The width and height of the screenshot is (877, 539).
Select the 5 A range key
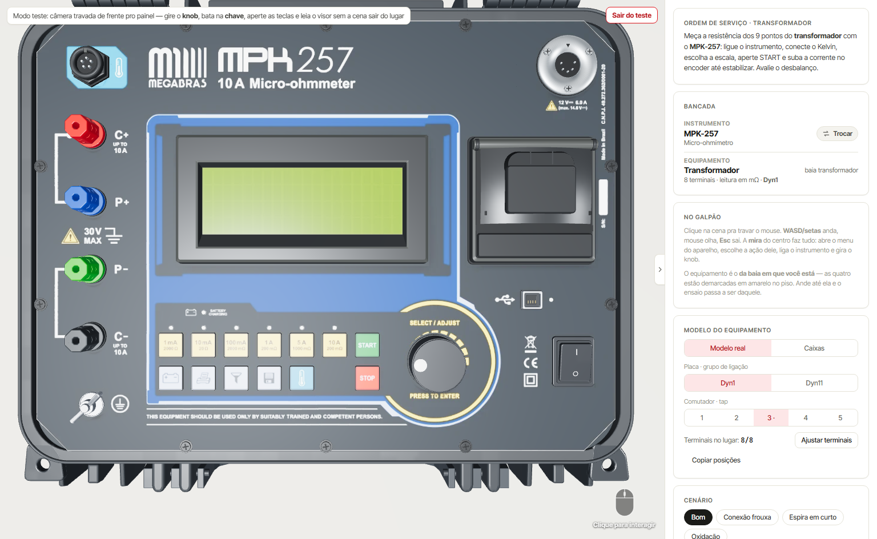[x=301, y=345]
